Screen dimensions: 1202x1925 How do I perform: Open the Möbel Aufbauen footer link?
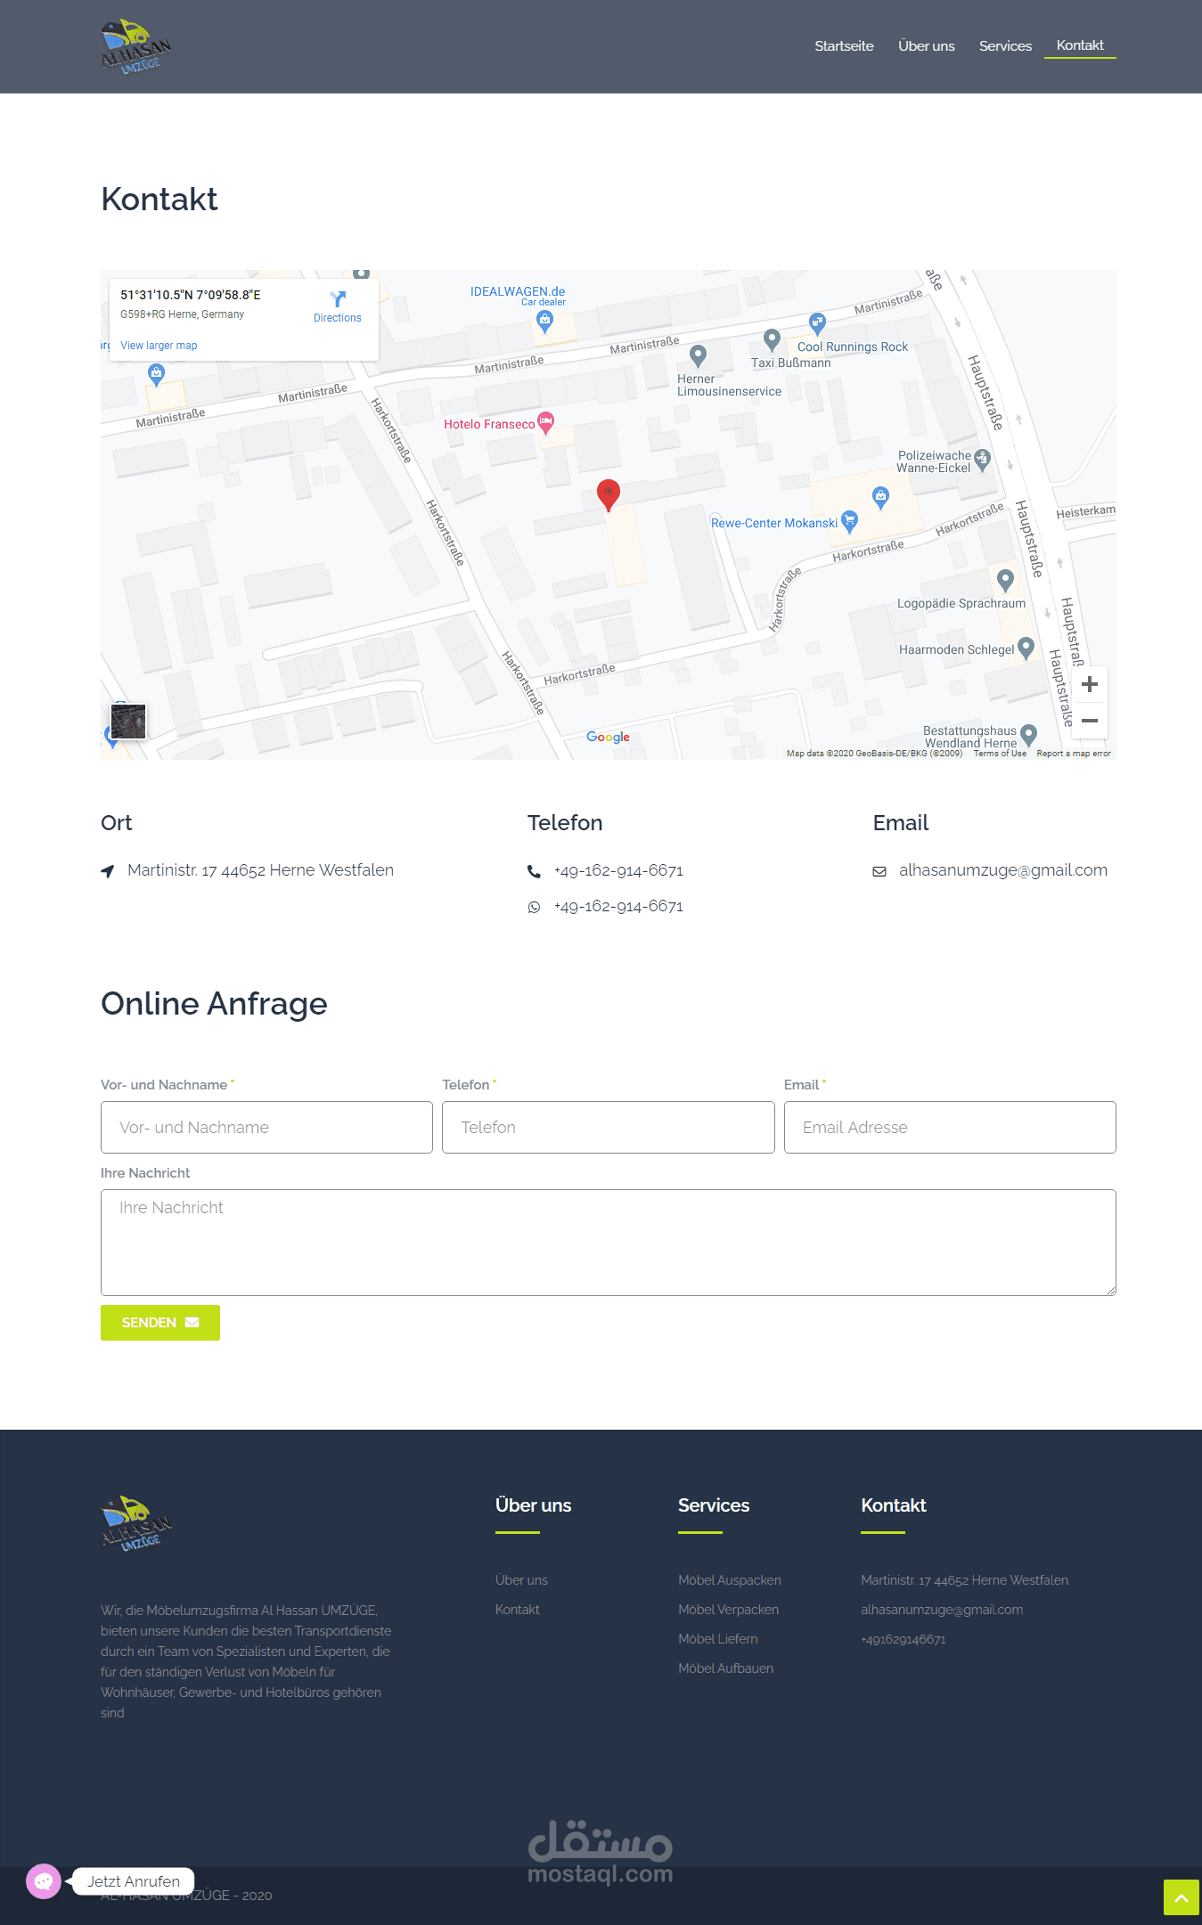[725, 1668]
